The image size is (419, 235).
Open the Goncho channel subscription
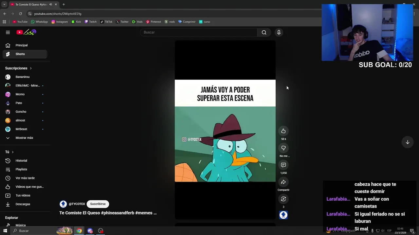pos(26,112)
